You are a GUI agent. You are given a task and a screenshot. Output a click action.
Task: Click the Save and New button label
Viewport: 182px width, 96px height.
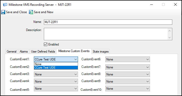44,12
